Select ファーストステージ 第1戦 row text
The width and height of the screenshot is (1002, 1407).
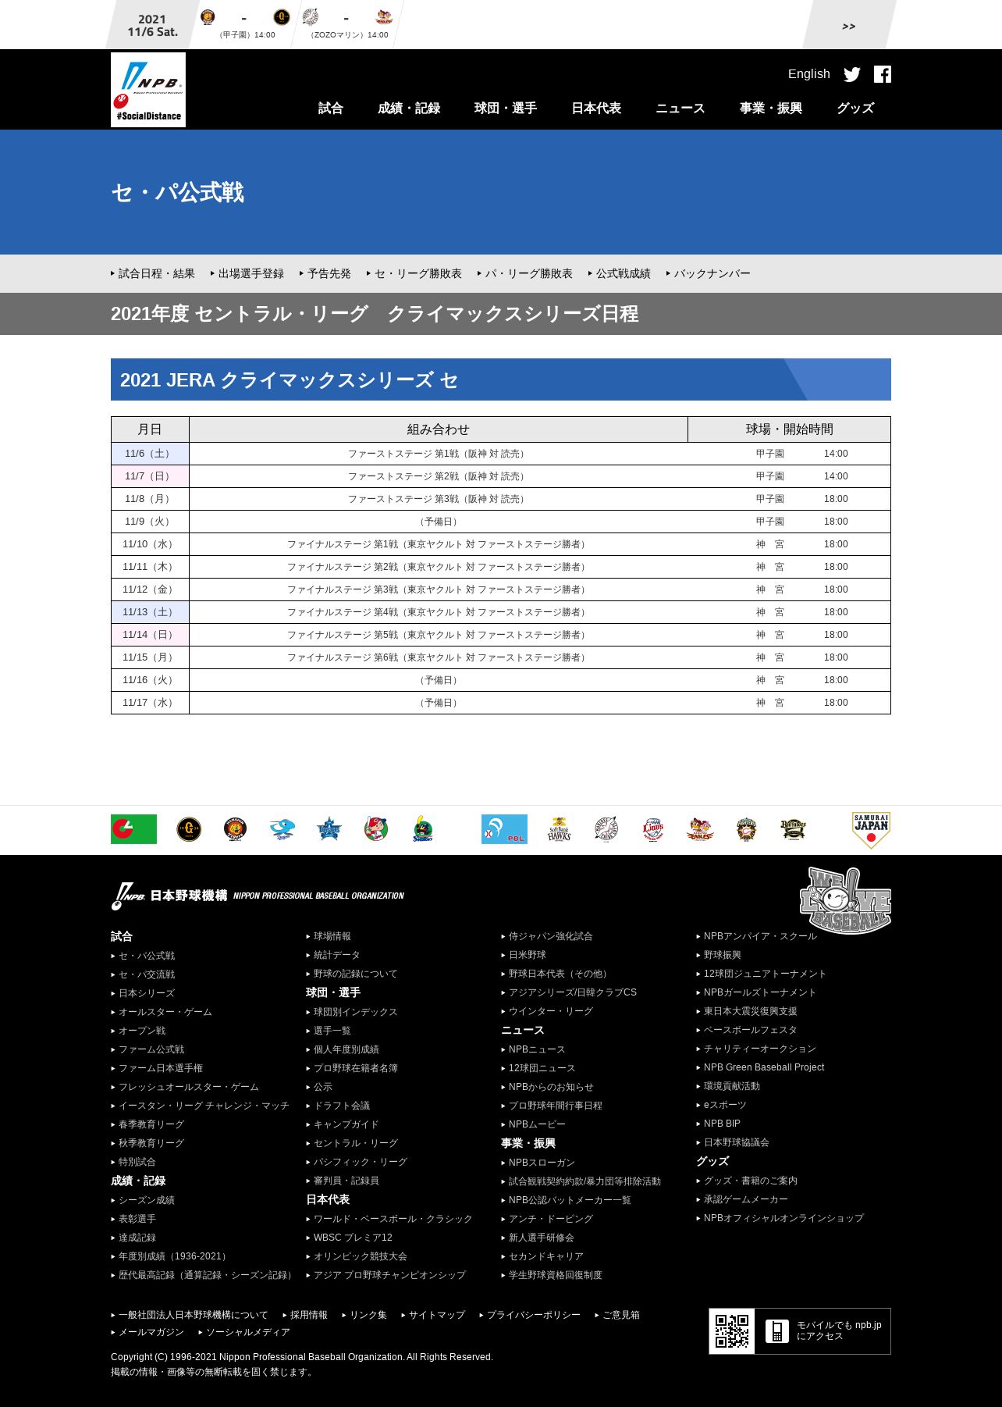pyautogui.click(x=439, y=454)
